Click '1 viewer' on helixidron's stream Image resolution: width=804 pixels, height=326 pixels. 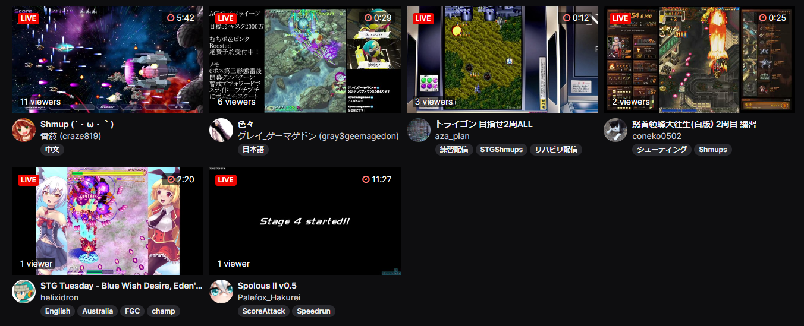point(36,264)
